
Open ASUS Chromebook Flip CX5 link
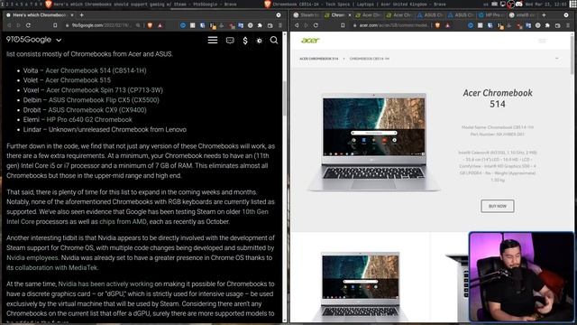click(104, 100)
